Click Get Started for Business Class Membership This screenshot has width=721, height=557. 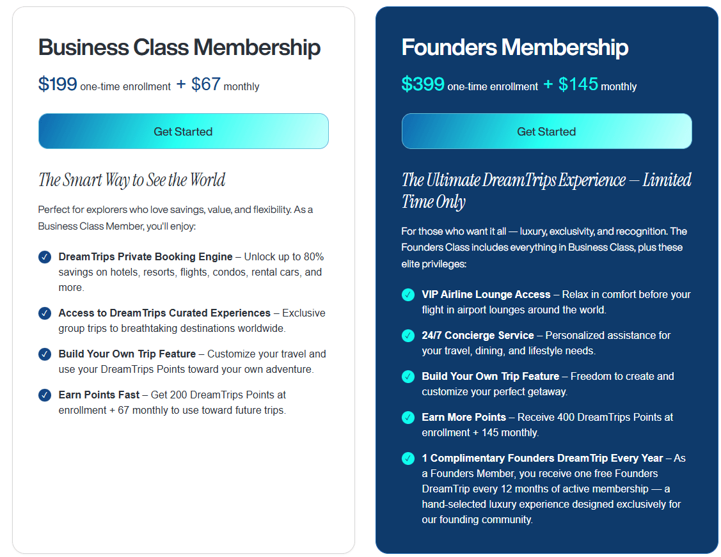click(183, 131)
